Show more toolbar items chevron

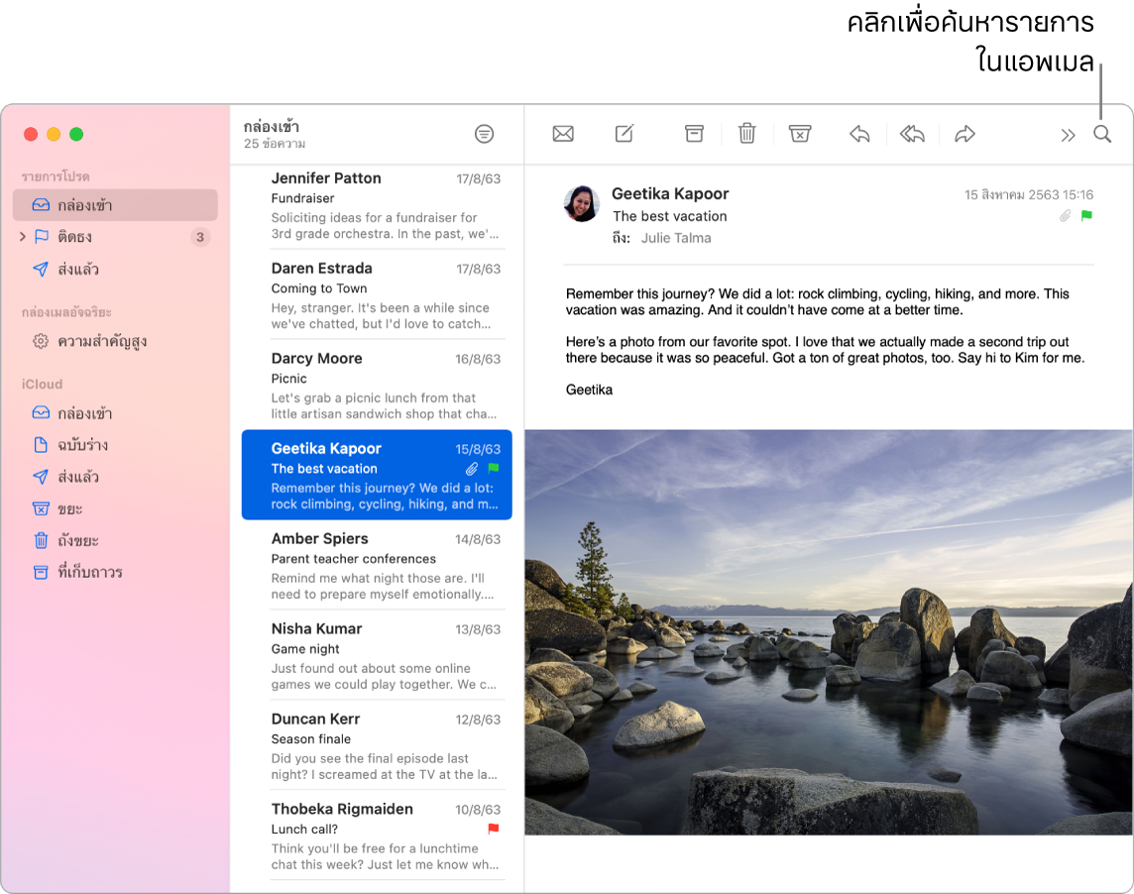point(1068,135)
